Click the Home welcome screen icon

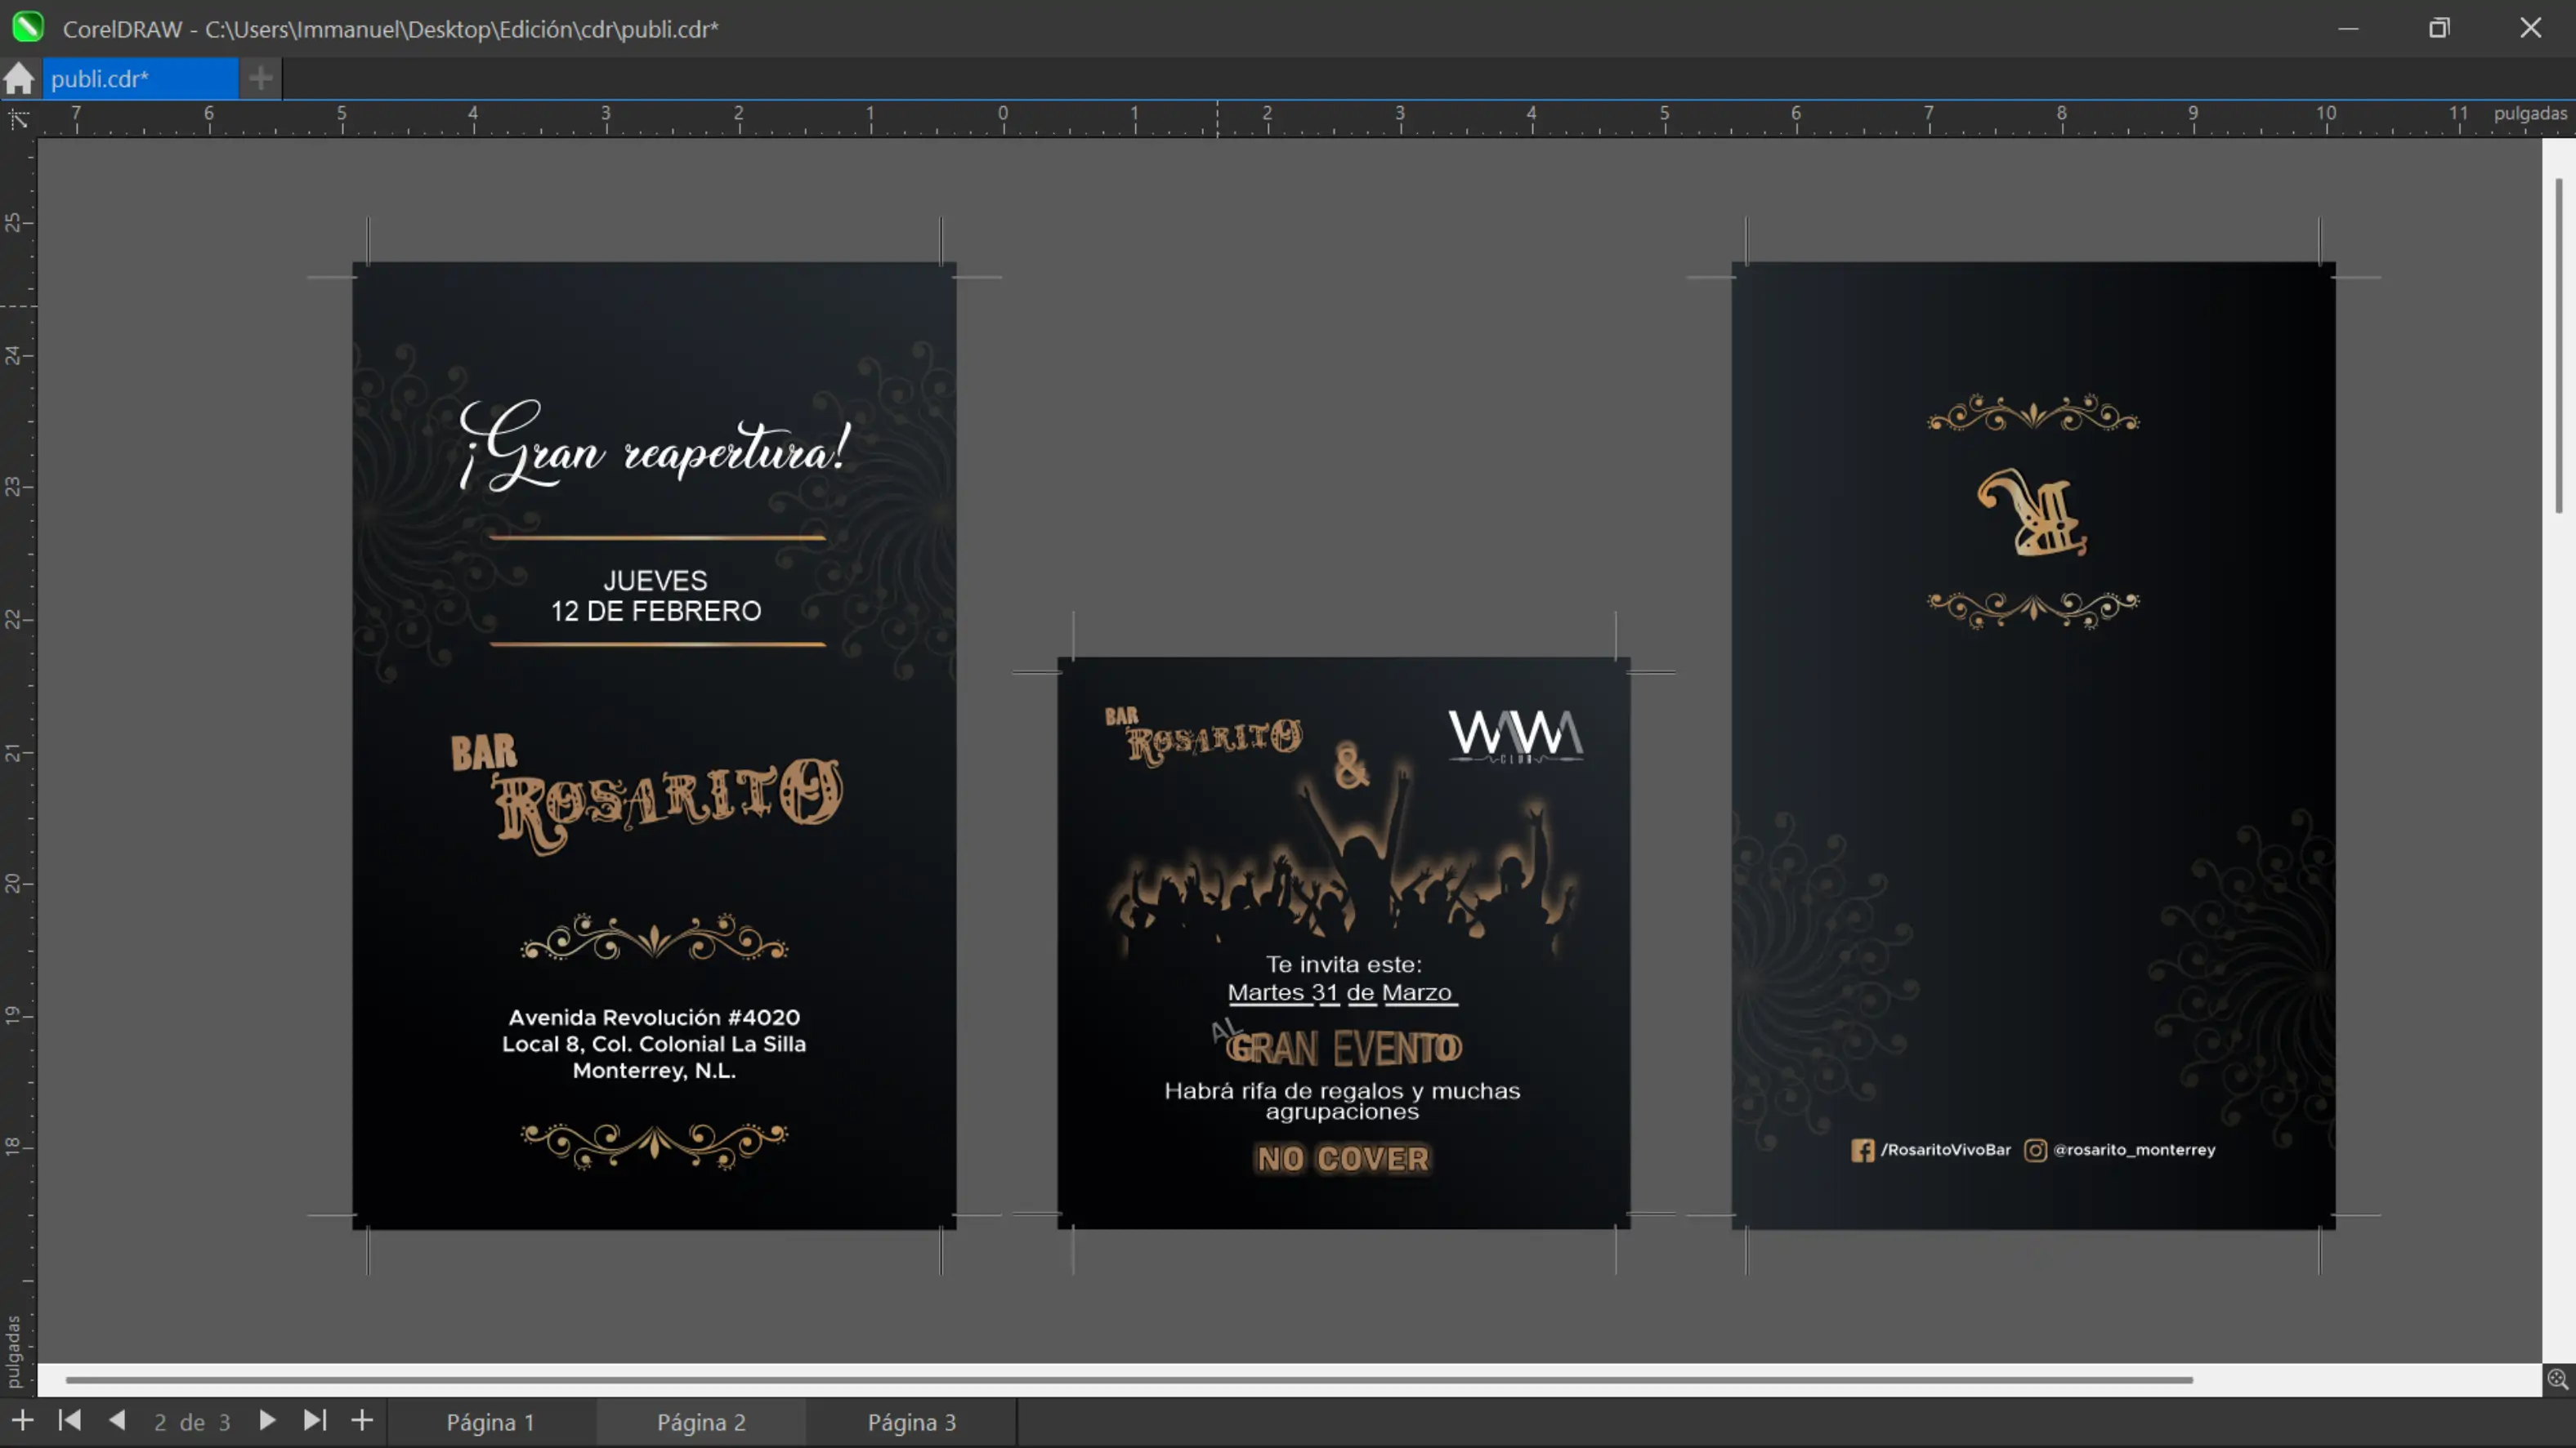[19, 78]
